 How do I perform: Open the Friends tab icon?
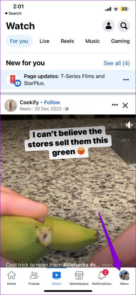(x=34, y=278)
